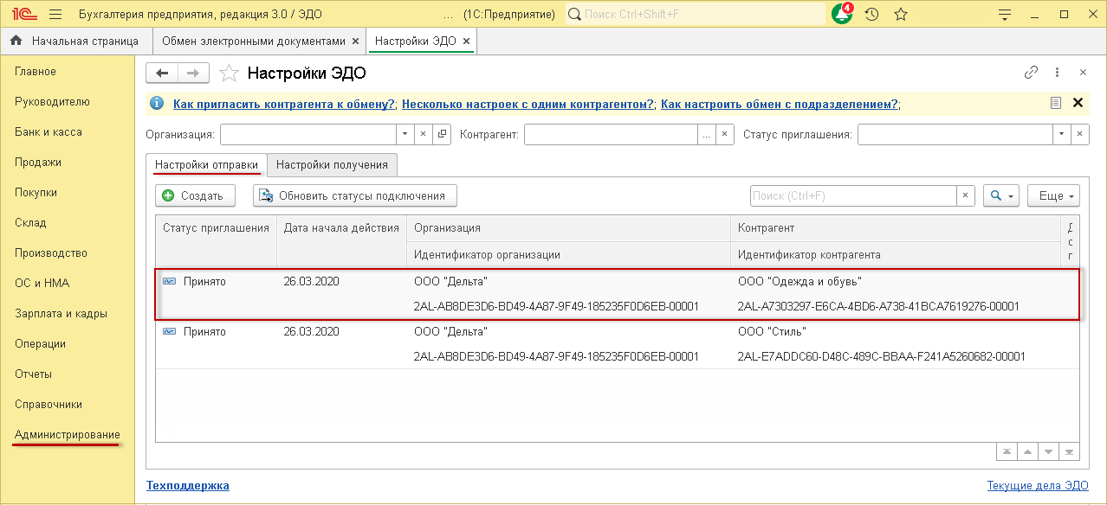This screenshot has height=505, width=1107.
Task: Add Настройки ЭДО page to favorites star
Action: [x=229, y=73]
